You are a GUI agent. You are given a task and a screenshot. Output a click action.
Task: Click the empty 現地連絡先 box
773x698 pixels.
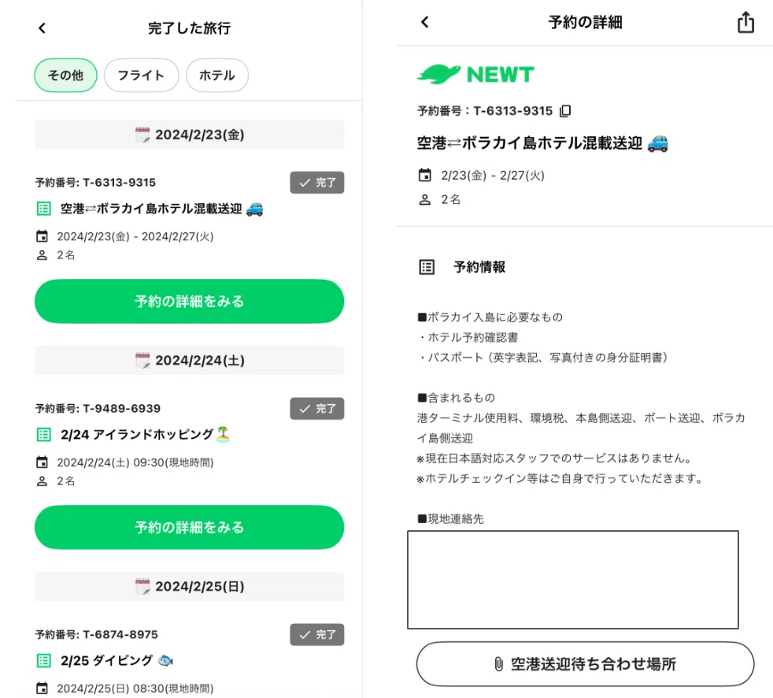tap(573, 580)
